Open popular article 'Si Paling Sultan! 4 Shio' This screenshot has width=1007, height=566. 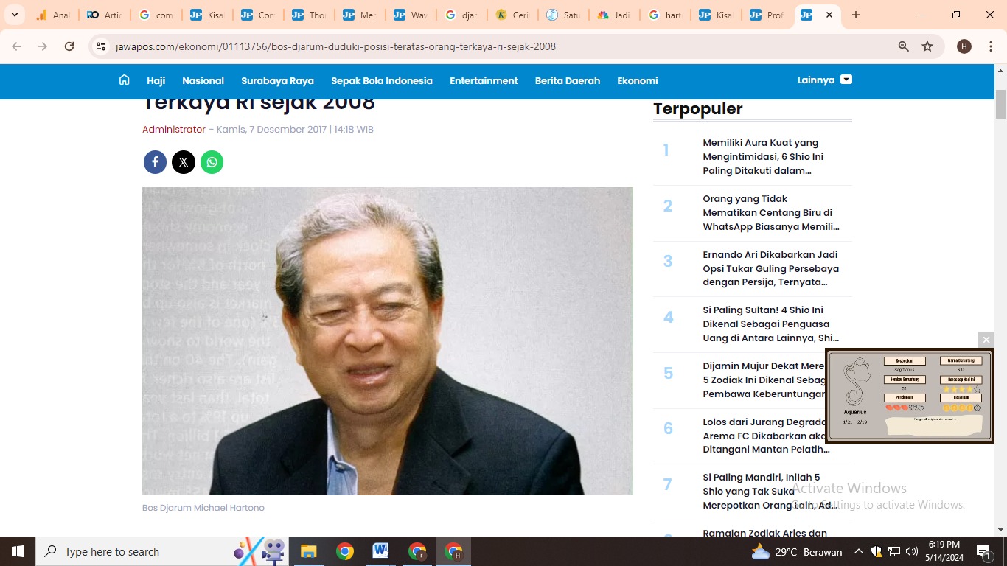click(770, 324)
